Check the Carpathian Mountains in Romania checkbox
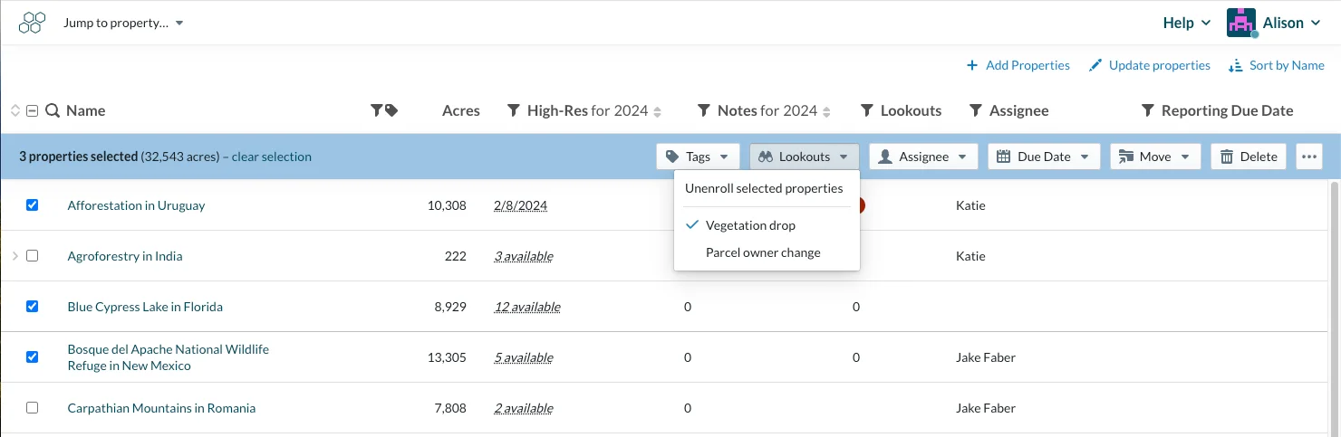 click(x=33, y=408)
